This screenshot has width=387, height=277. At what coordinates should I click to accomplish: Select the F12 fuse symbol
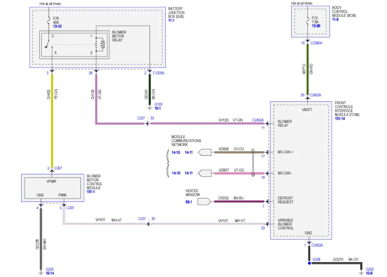click(308, 21)
